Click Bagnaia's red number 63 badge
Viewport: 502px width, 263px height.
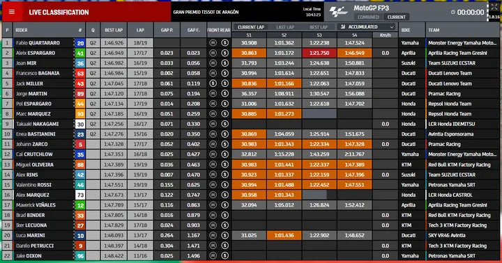[x=80, y=74]
